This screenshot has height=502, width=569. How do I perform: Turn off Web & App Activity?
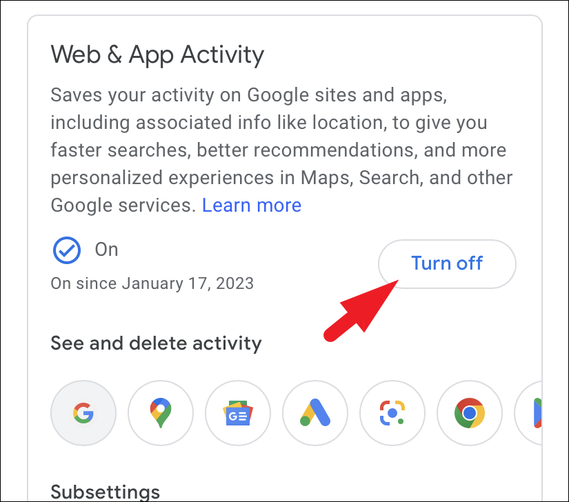[x=447, y=263]
